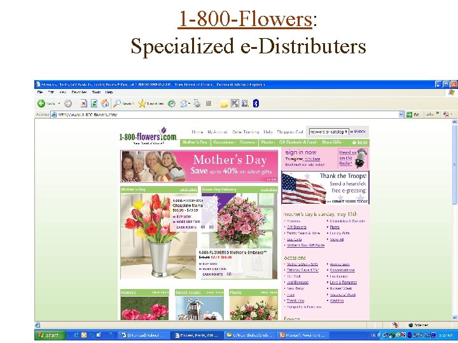The height and width of the screenshot is (343, 458).
Task: Open the File menu
Action: coord(40,92)
